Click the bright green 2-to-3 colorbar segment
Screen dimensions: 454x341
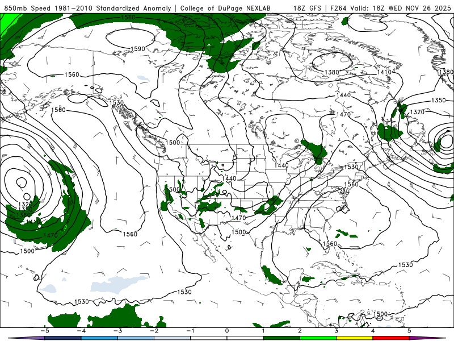coord(318,338)
